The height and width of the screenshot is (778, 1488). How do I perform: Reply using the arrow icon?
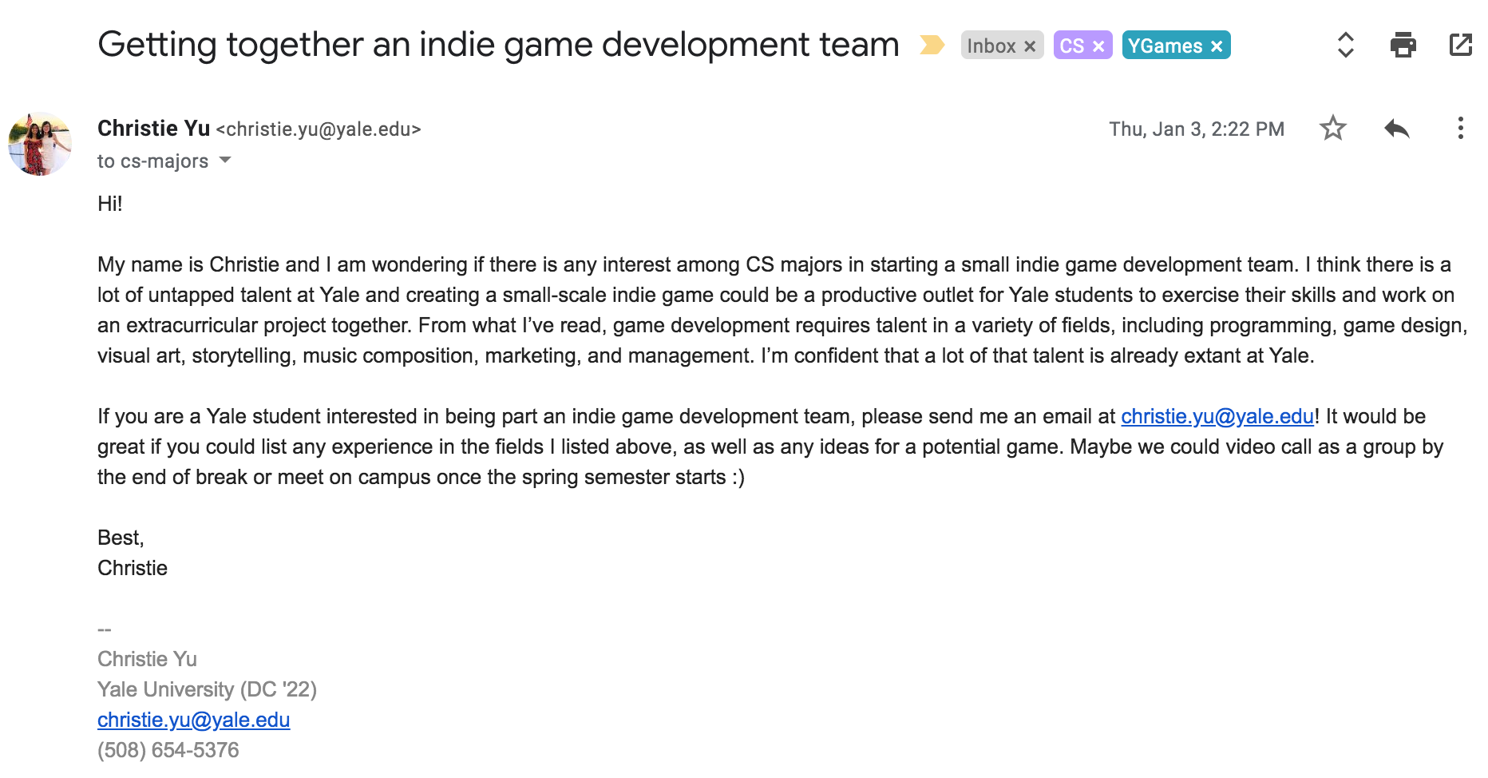tap(1396, 128)
